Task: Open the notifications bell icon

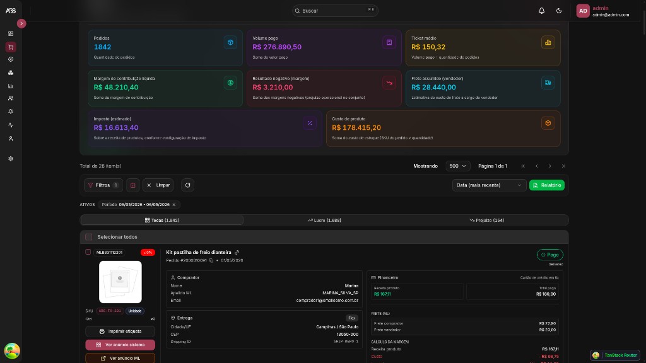Action: click(x=541, y=11)
